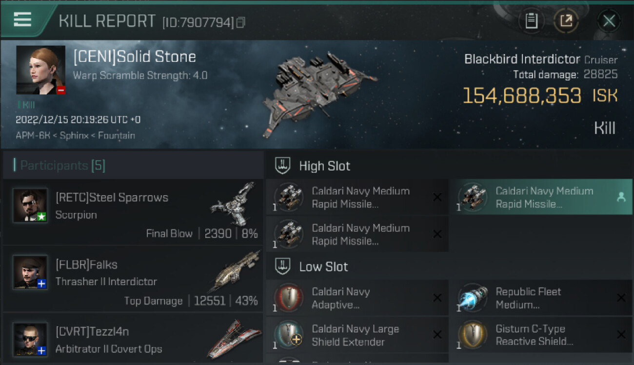
Task: Click the Thrasher II Interdictor ship icon
Action: 237,271
